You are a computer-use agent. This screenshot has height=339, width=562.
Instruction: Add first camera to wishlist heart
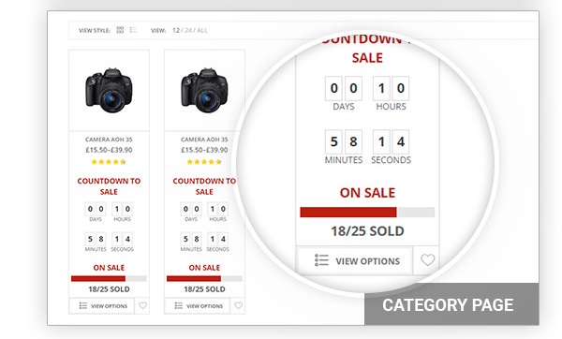click(x=142, y=305)
